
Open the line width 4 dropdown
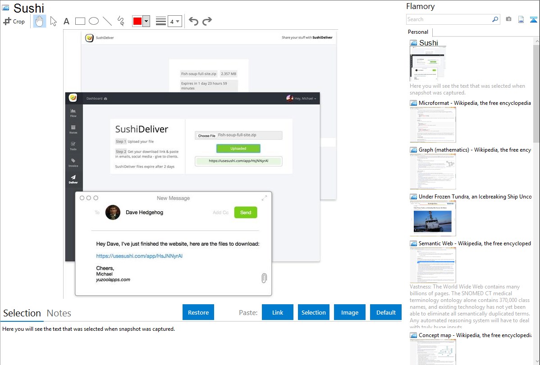(174, 21)
